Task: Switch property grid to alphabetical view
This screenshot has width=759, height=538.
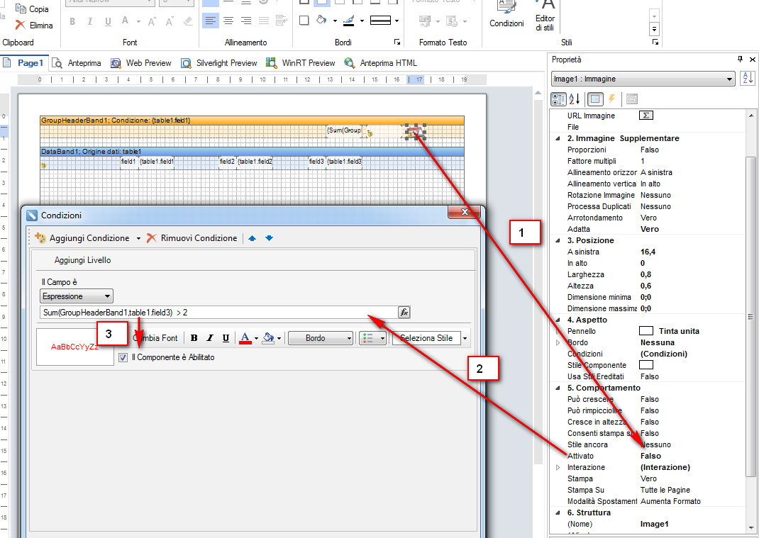Action: coord(575,99)
